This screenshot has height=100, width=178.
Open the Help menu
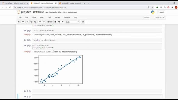pyautogui.click(x=75, y=17)
